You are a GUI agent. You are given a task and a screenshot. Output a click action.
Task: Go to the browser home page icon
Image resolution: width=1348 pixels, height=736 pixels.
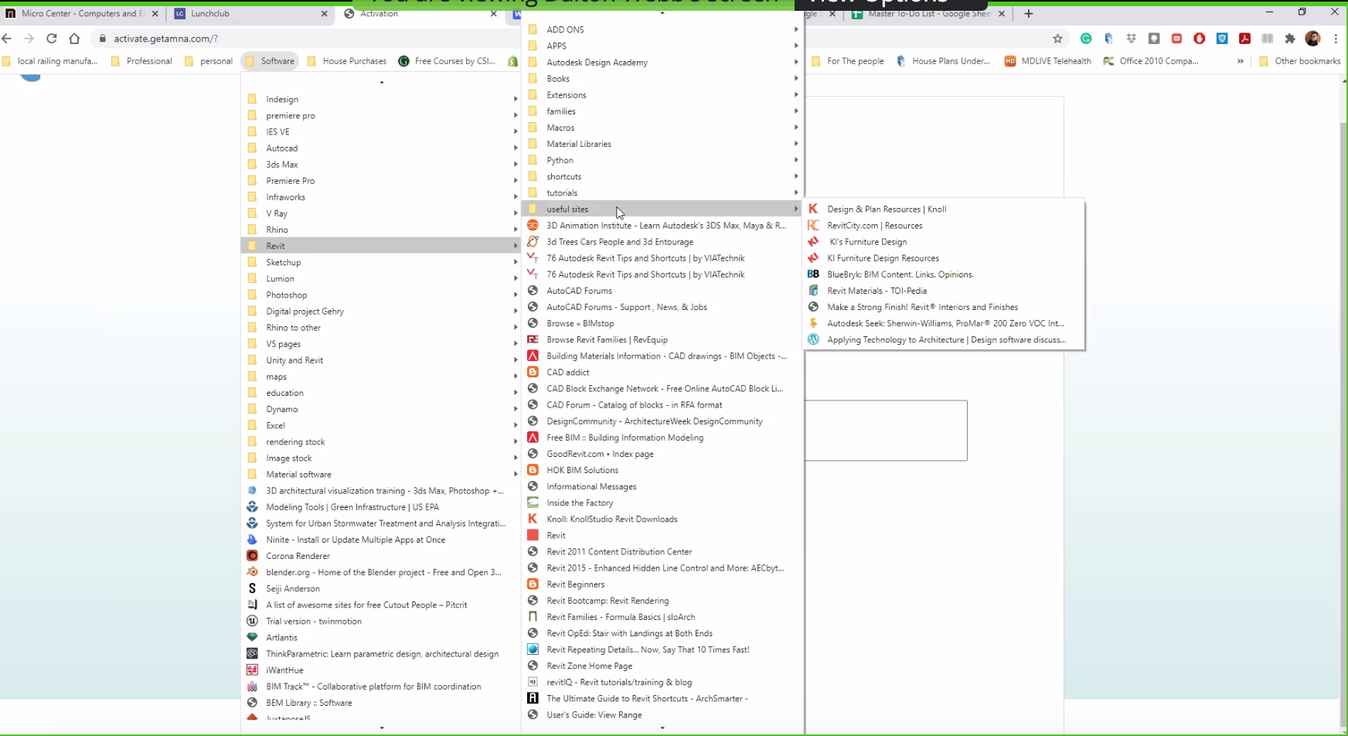point(74,38)
